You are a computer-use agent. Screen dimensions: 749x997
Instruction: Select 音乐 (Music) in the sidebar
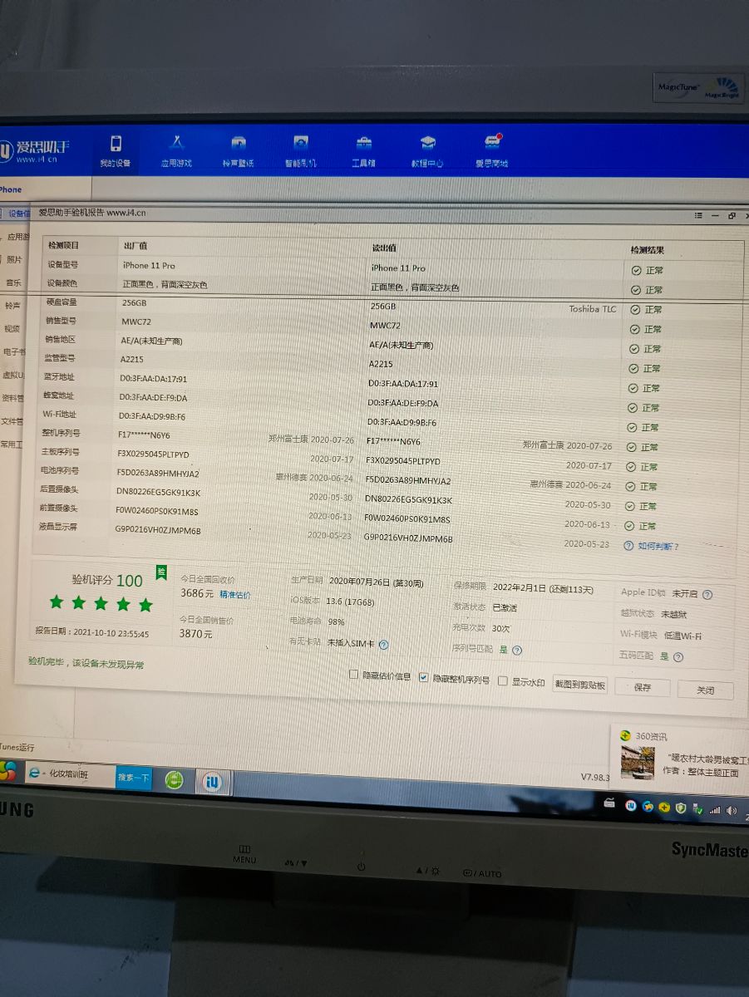[x=14, y=281]
